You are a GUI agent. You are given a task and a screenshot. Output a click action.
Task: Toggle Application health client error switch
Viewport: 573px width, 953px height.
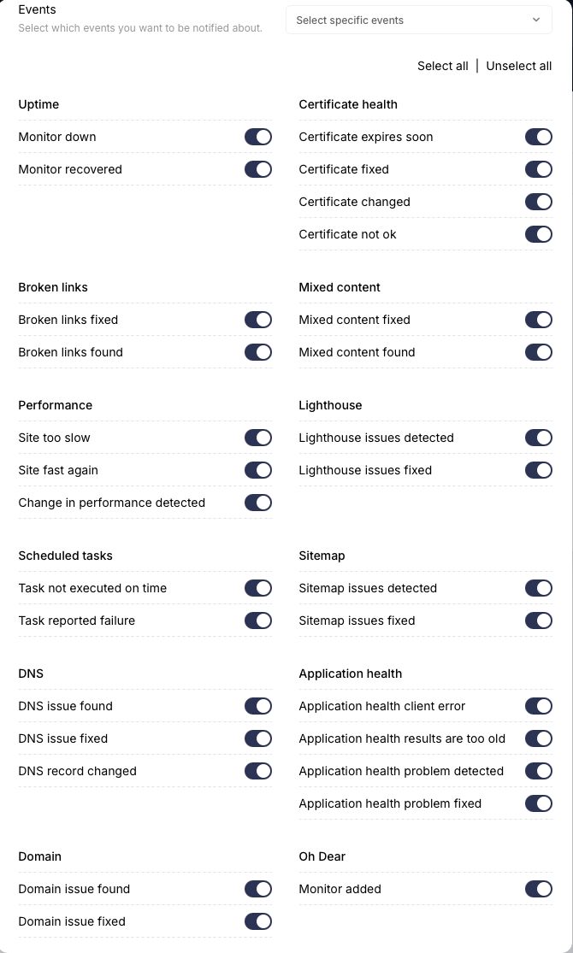tap(539, 706)
